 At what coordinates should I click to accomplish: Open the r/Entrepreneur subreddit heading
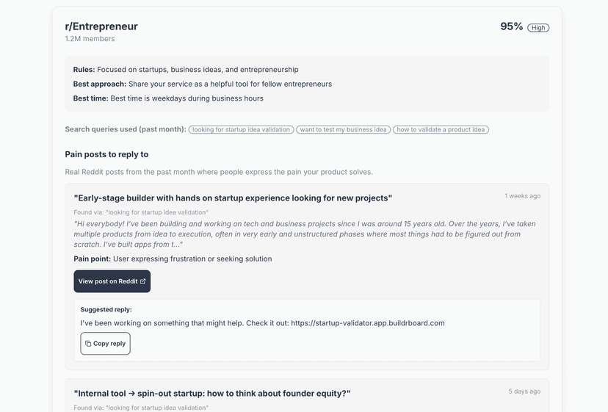point(101,26)
